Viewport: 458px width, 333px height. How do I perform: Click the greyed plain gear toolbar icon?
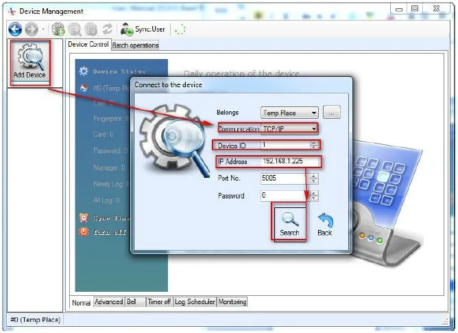tap(91, 30)
